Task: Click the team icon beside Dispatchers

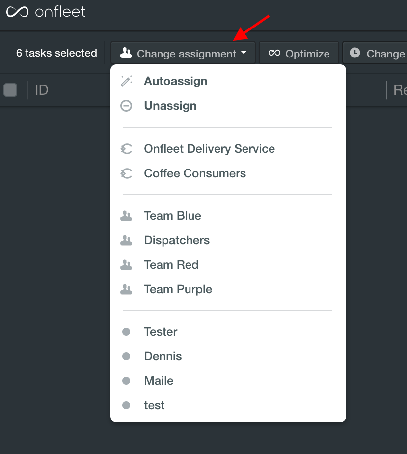Action: coord(126,241)
